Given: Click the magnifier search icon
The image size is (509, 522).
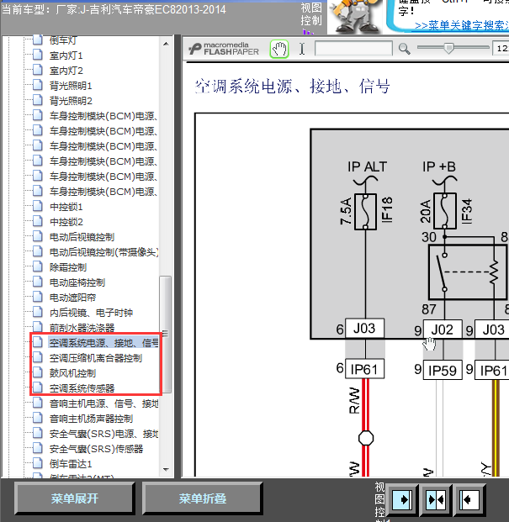Looking at the screenshot, I should pos(405,49).
